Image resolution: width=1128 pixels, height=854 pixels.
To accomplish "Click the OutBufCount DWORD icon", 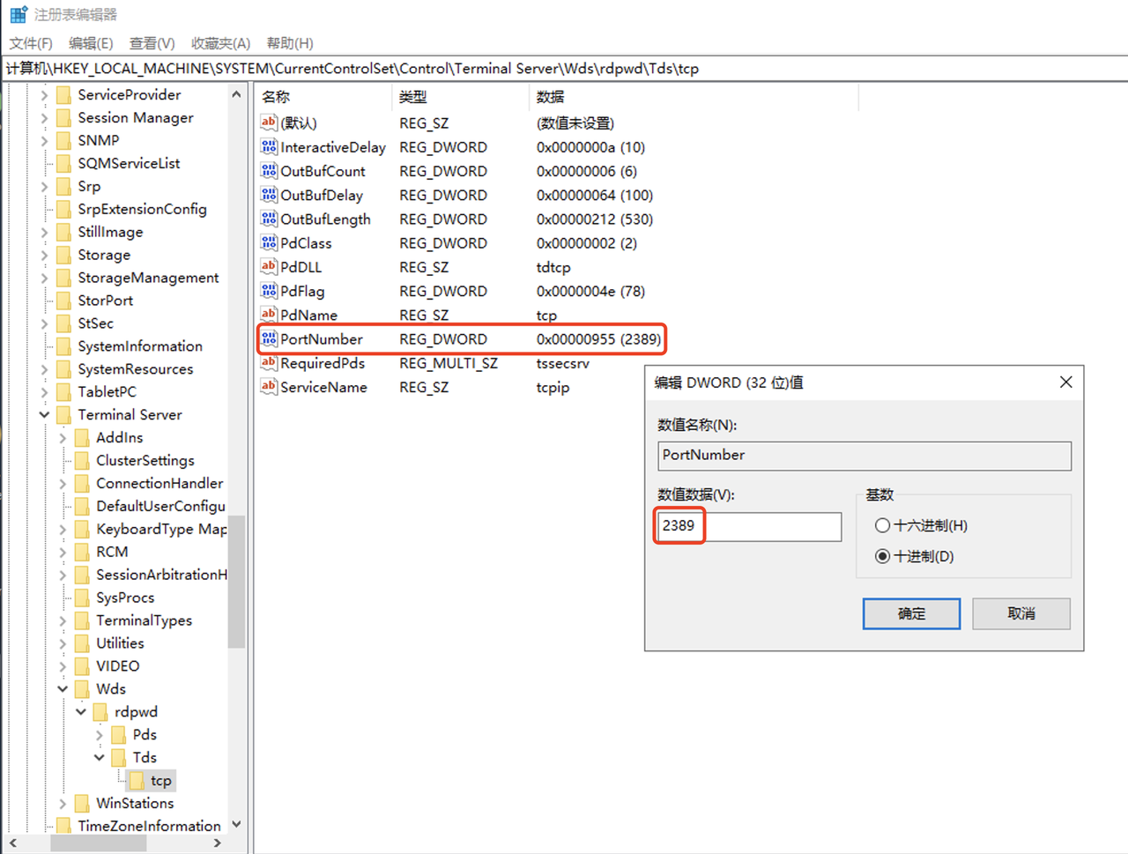I will [x=269, y=171].
